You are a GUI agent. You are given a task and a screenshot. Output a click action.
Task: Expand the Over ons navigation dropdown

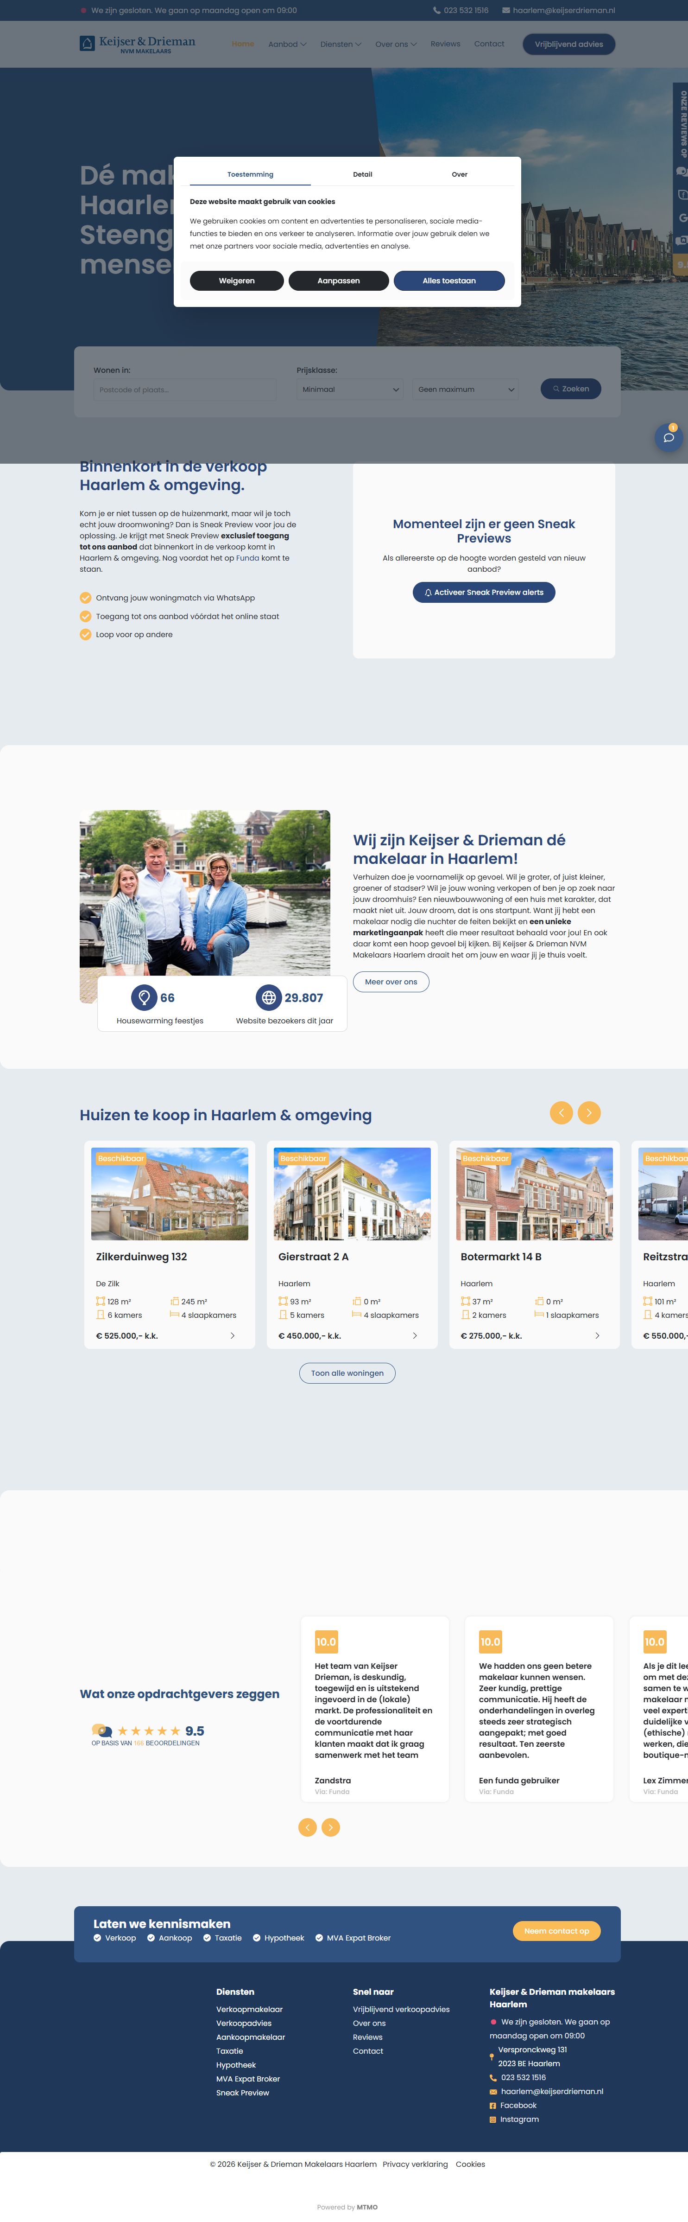(x=396, y=44)
